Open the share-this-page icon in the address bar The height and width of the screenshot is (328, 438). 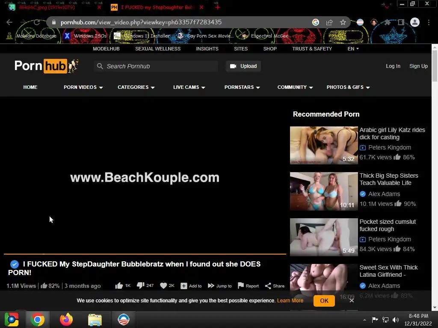pyautogui.click(x=329, y=22)
